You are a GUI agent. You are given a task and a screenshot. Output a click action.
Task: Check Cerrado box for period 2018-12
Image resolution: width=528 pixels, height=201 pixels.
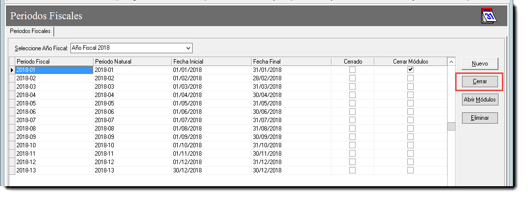[x=352, y=162]
